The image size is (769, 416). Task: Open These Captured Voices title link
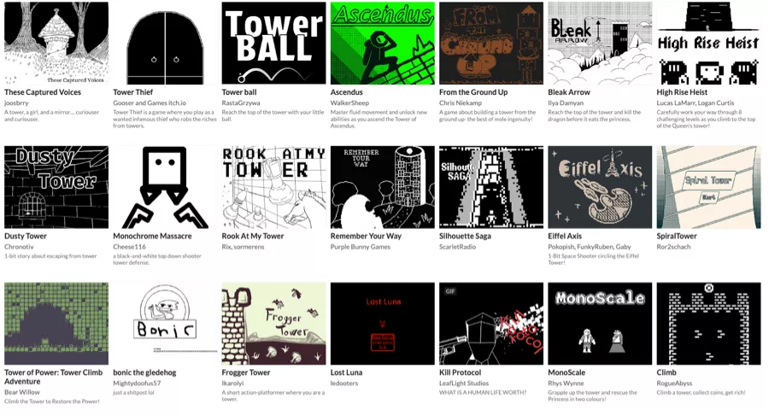point(43,92)
